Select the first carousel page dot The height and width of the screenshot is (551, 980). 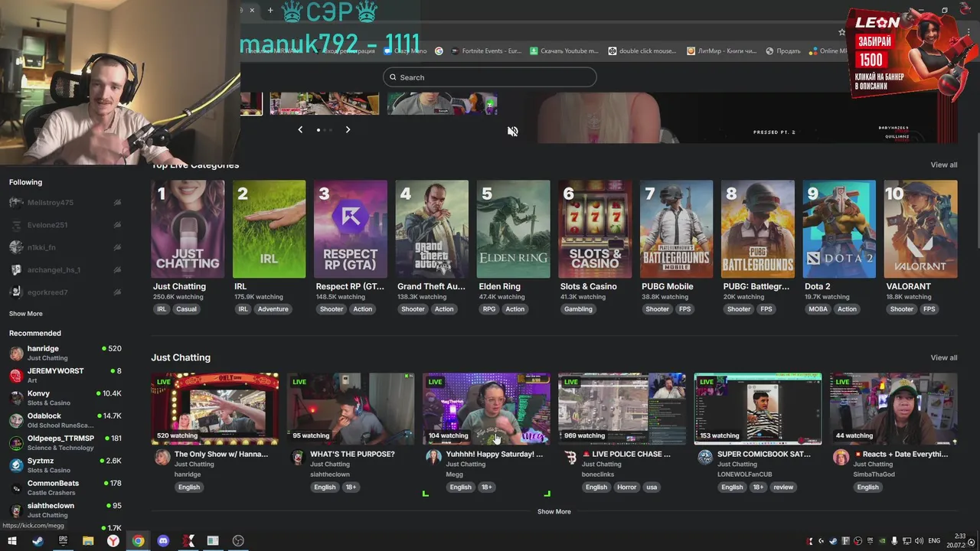point(318,130)
